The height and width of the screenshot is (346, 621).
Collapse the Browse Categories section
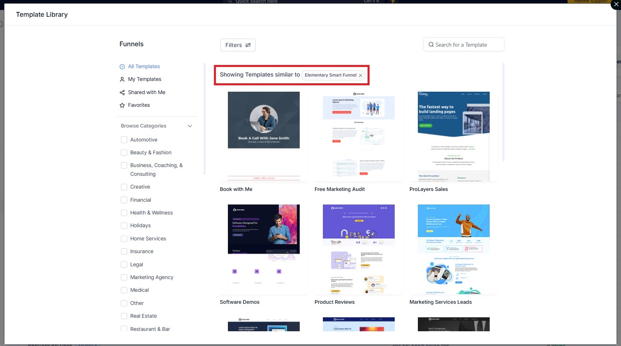point(190,126)
